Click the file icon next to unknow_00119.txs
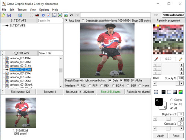Screen dimensions: 186x140 point(7,58)
